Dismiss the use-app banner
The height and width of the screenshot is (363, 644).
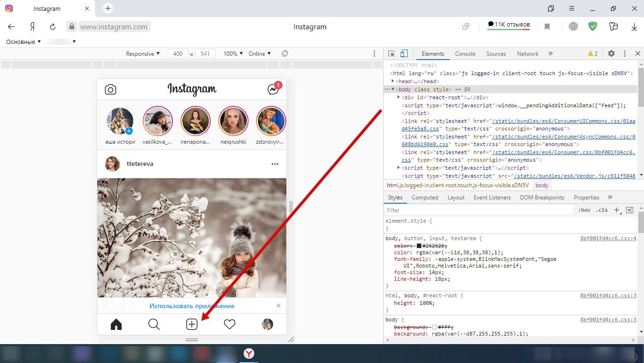pos(278,306)
